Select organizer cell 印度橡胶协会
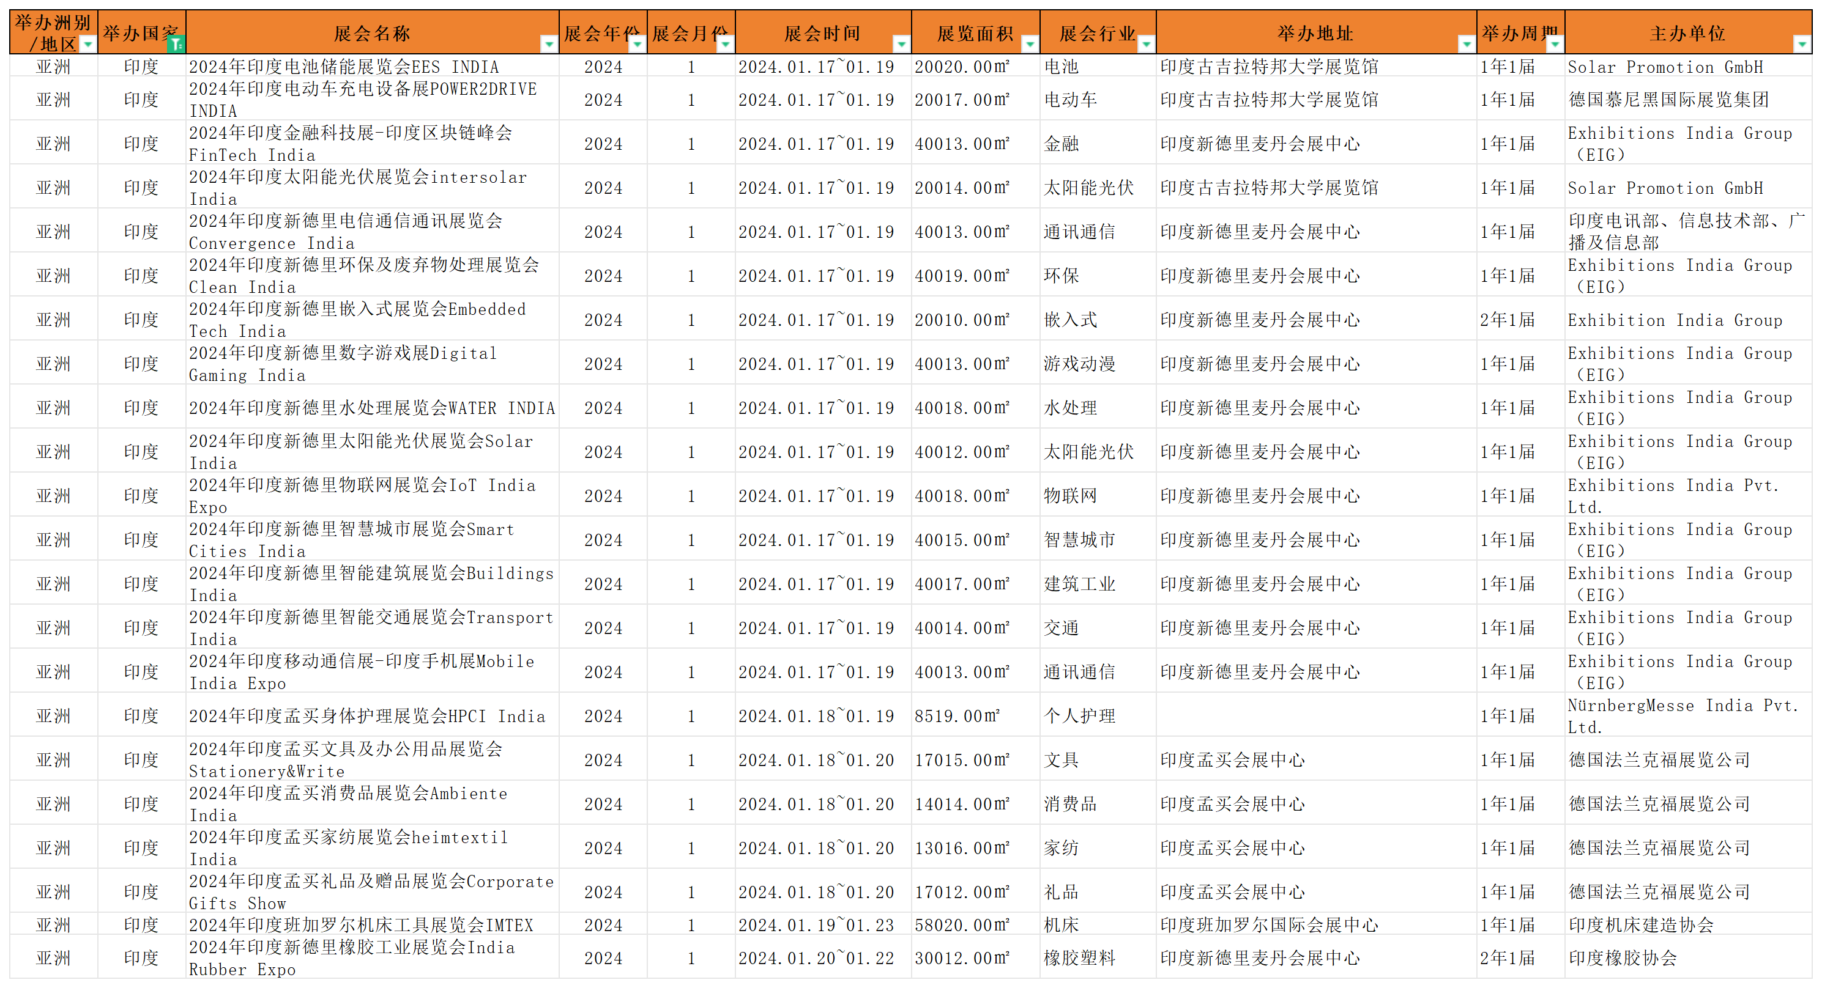Viewport: 1822px width, 988px height. point(1689,957)
